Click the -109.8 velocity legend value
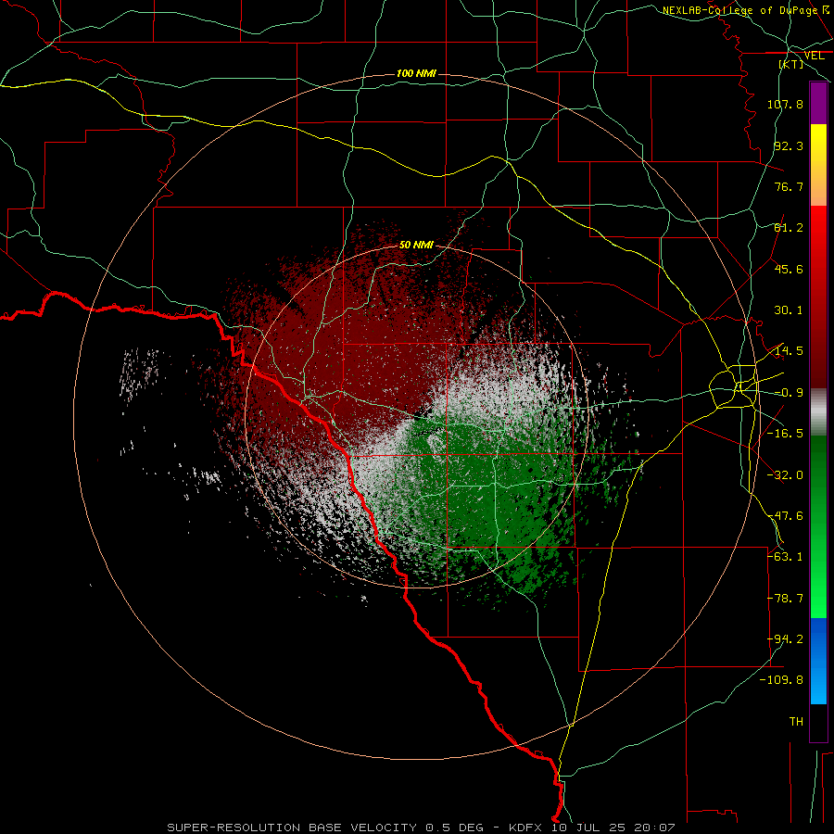Viewport: 834px width, 834px height. tap(781, 680)
